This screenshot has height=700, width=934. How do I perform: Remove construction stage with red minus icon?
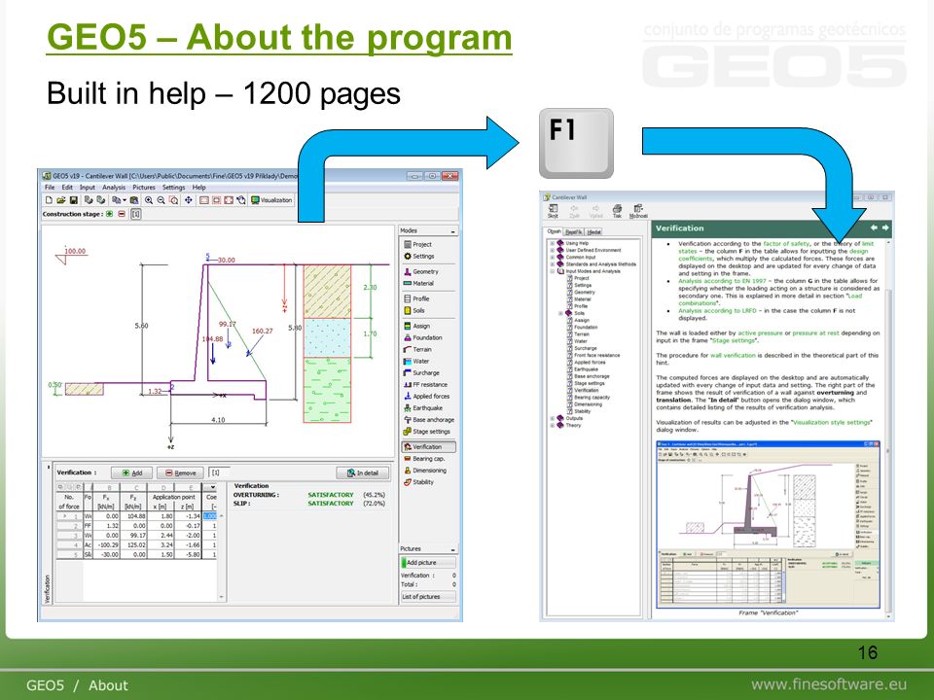point(122,214)
